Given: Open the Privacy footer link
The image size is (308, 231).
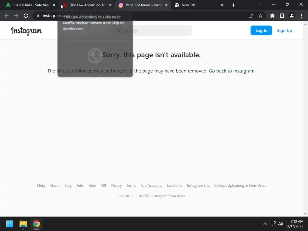Looking at the screenshot, I should pyautogui.click(x=116, y=186).
